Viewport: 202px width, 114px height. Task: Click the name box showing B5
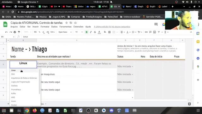(x=8, y=37)
